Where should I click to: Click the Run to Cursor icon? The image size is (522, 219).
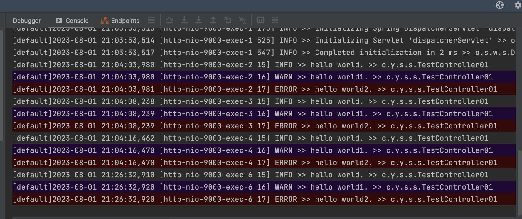[242, 20]
